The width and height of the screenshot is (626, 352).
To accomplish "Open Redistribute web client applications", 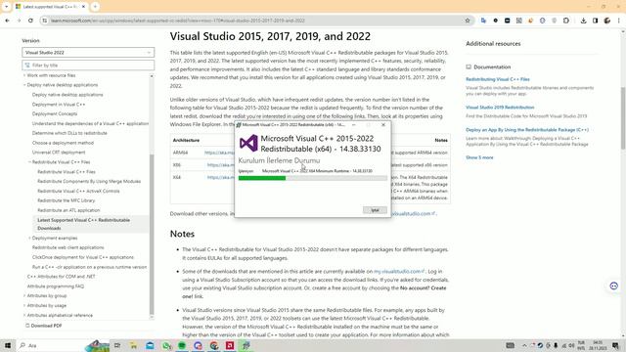I will point(67,247).
